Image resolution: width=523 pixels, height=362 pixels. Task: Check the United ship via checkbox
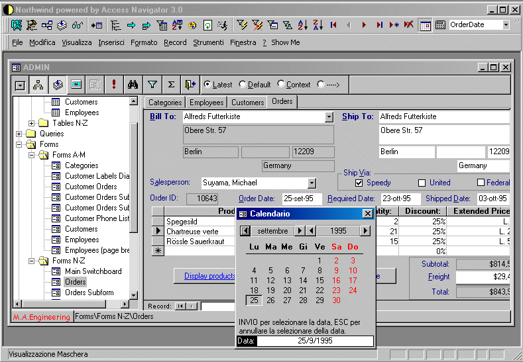422,183
